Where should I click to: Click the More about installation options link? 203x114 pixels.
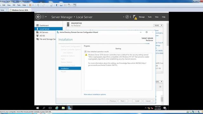coord(95,94)
